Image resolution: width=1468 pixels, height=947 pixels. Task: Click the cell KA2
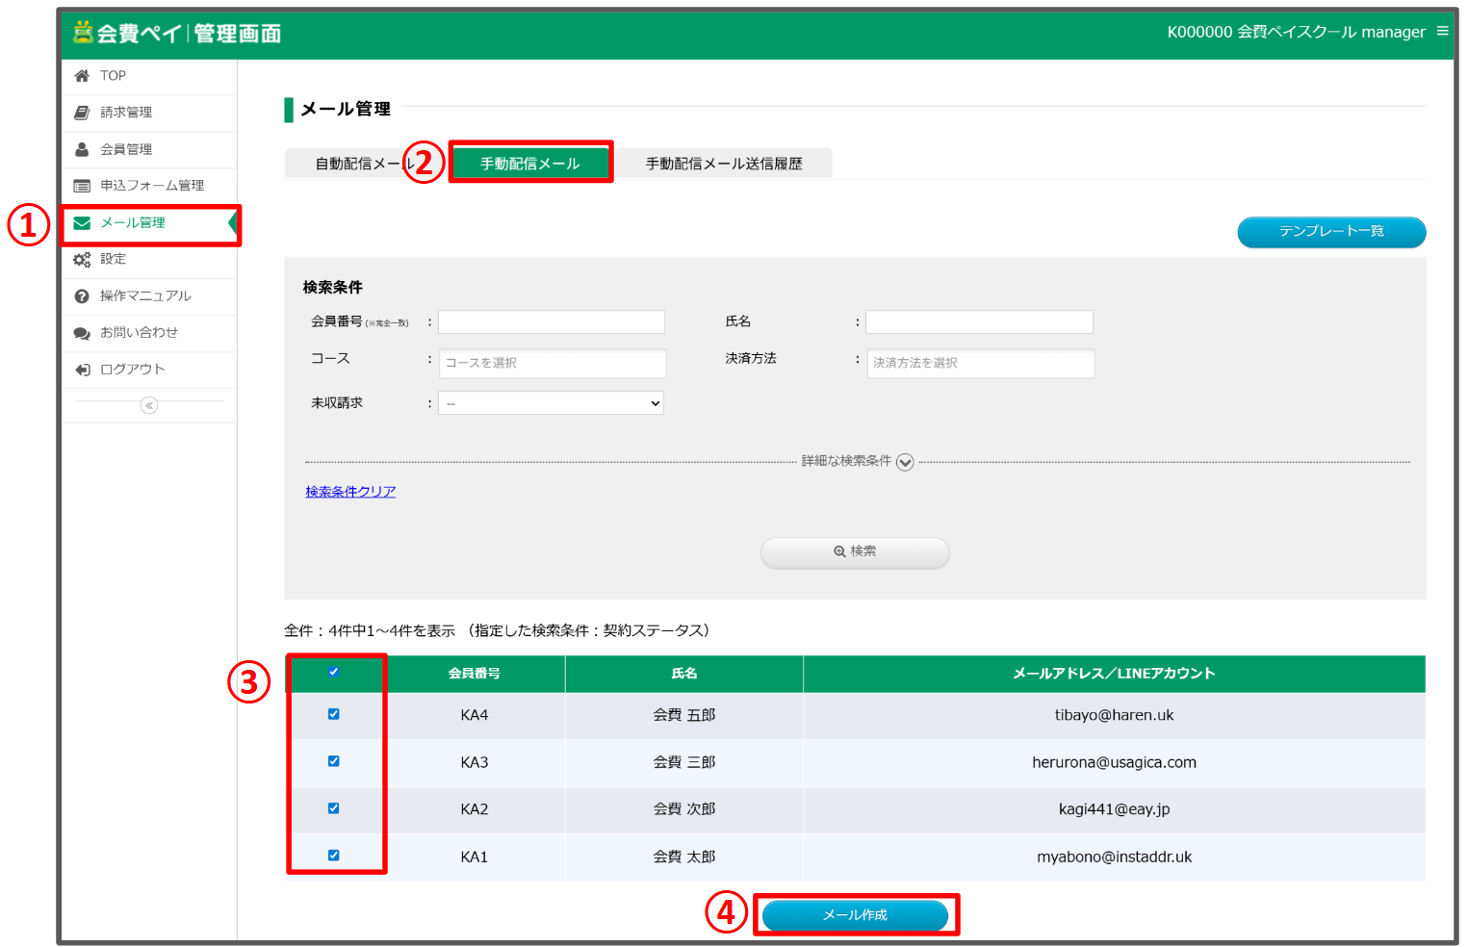[x=475, y=809]
